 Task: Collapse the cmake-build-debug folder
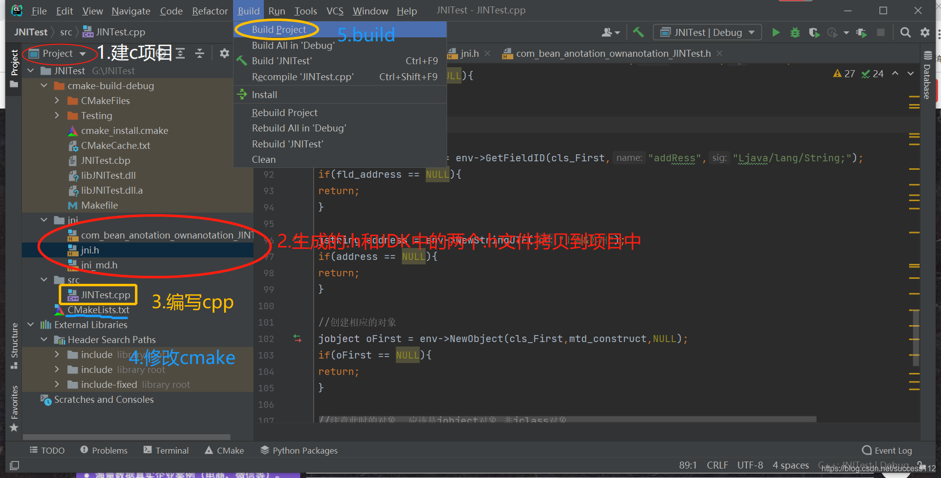(44, 86)
